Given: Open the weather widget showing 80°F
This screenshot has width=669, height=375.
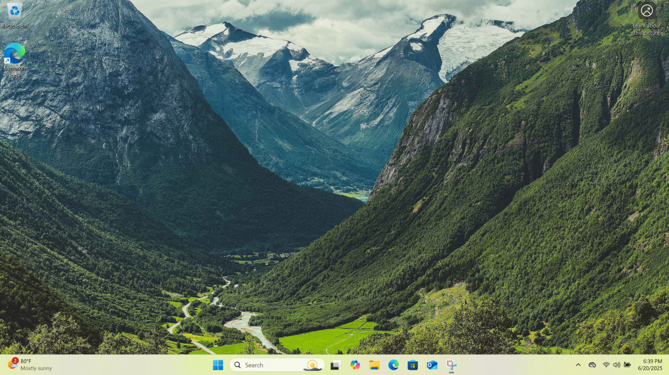Looking at the screenshot, I should click(x=30, y=365).
